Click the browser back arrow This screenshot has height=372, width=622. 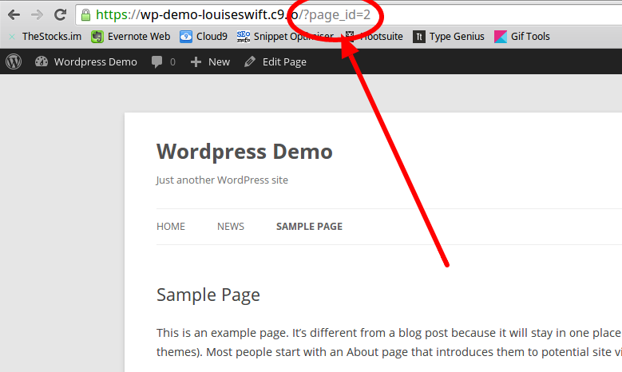14,14
